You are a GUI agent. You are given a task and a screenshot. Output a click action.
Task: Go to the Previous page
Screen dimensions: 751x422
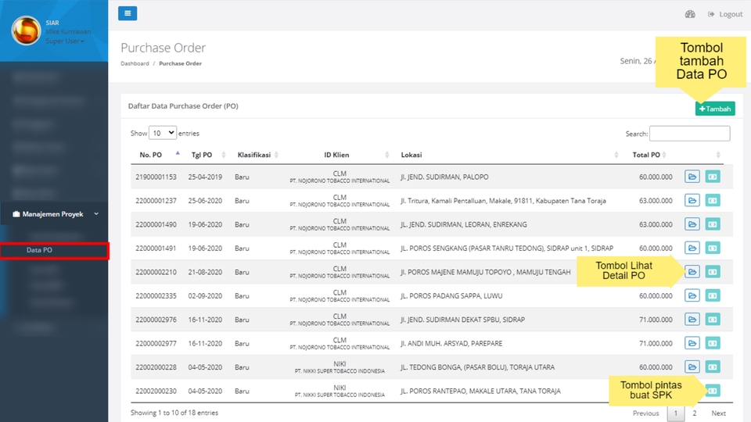pyautogui.click(x=645, y=413)
